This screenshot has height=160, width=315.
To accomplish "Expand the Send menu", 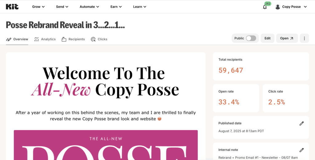I will [x=62, y=7].
